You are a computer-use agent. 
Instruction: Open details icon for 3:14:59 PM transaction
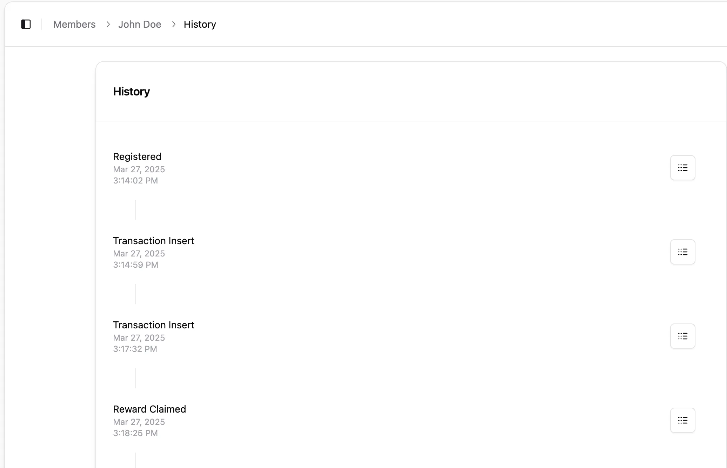pos(682,252)
